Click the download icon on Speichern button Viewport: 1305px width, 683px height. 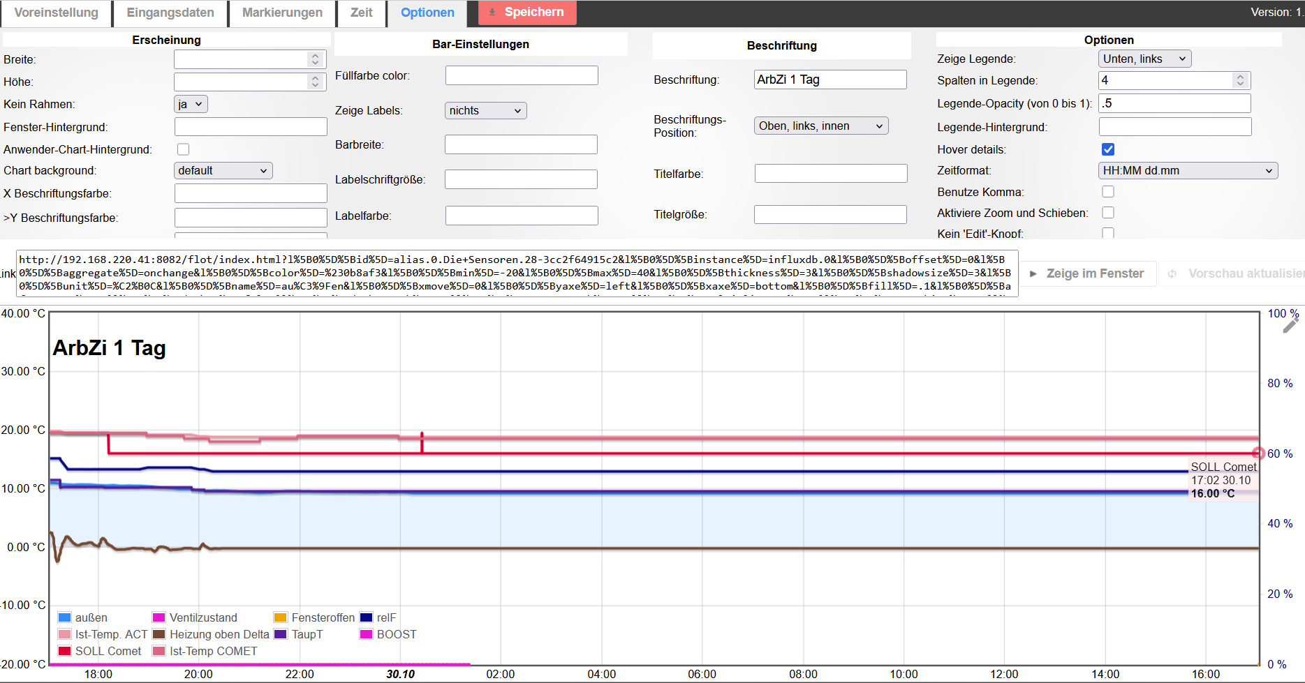492,13
